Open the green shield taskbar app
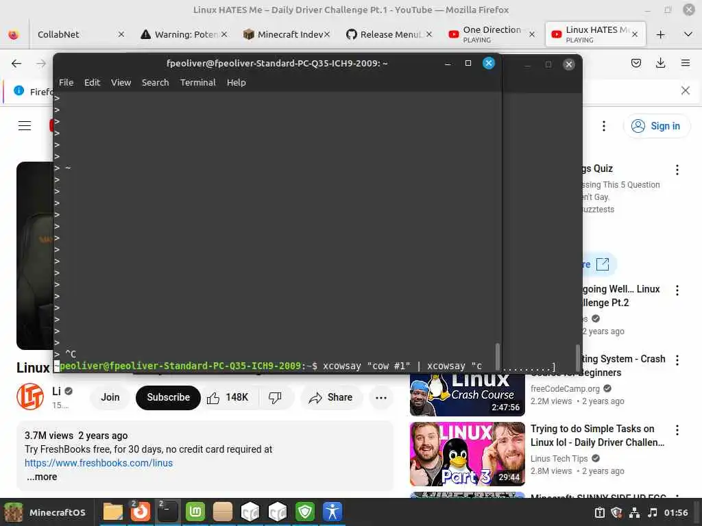702x526 pixels. pos(305,512)
